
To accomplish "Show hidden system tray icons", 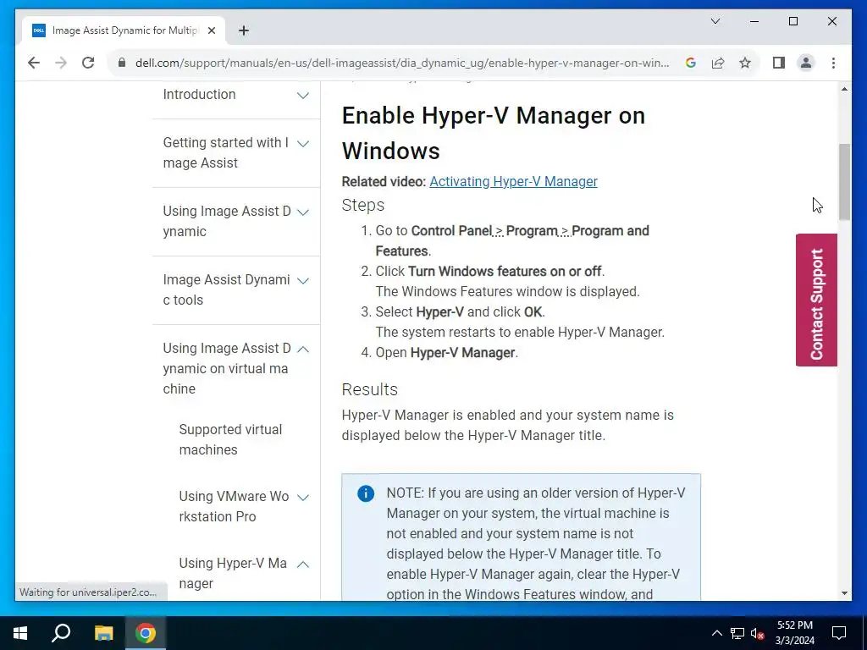I will [716, 633].
